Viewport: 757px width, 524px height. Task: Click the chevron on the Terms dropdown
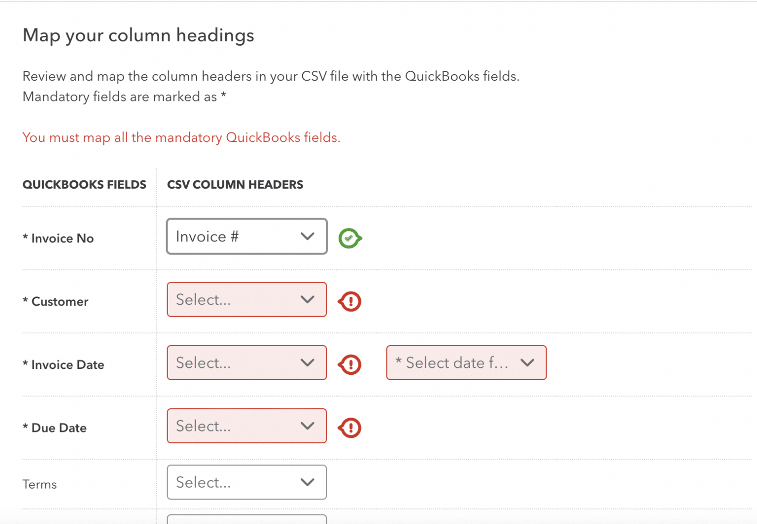click(308, 483)
